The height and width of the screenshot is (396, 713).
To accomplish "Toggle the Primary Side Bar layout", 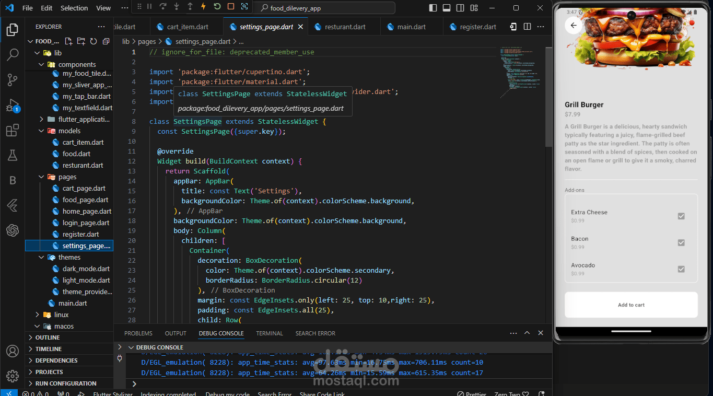I will 433,8.
